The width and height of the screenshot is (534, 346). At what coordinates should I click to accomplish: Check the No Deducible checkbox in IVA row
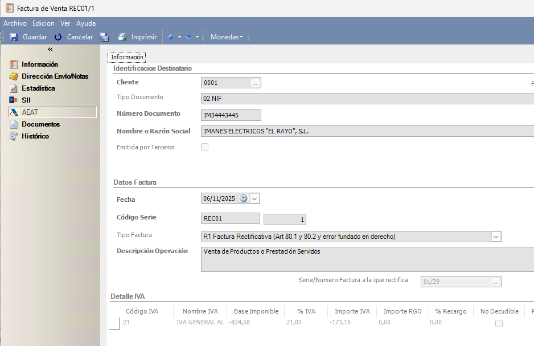point(499,323)
